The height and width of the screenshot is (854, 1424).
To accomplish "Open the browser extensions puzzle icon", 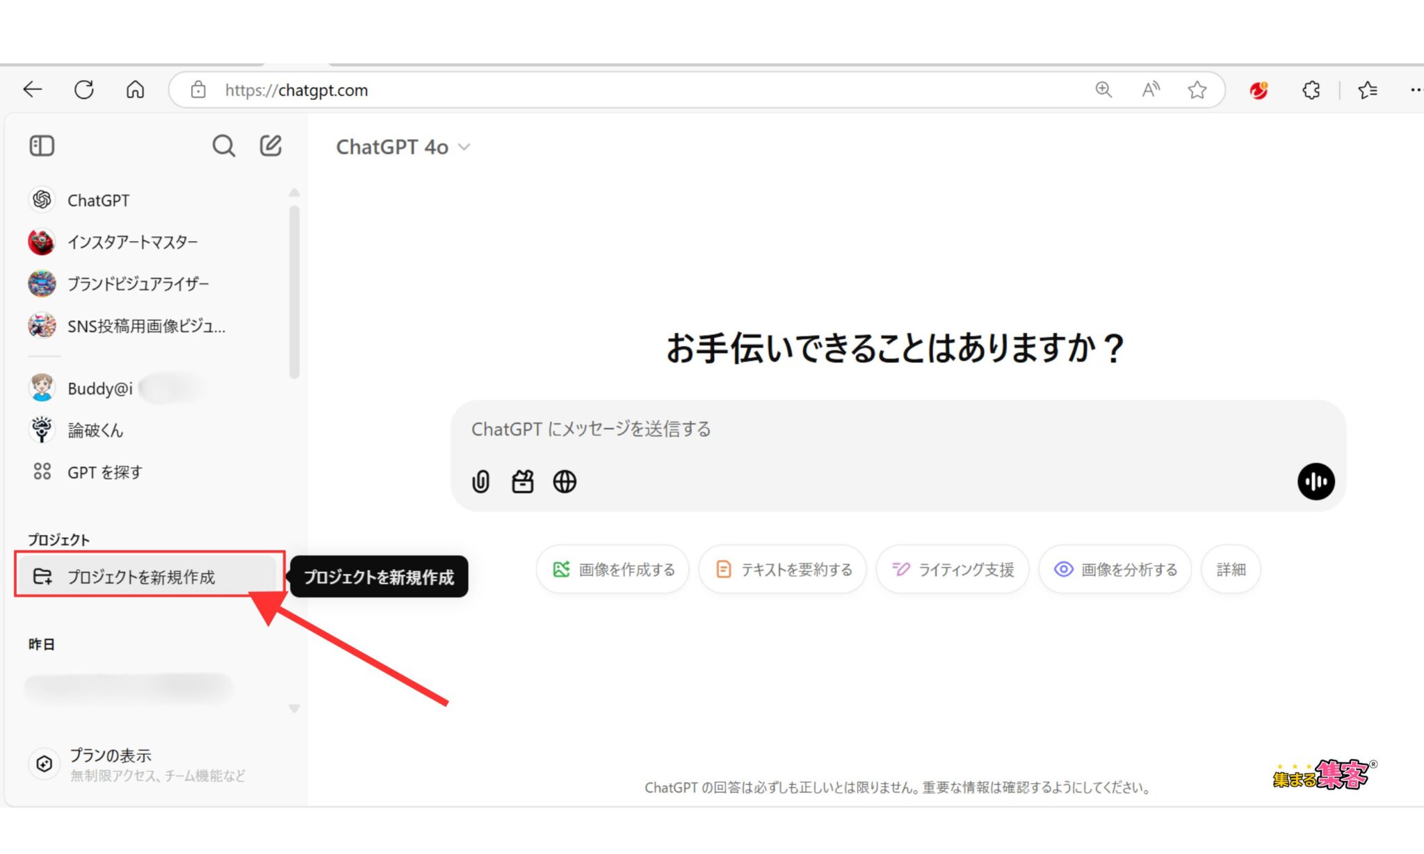I will pos(1311,90).
